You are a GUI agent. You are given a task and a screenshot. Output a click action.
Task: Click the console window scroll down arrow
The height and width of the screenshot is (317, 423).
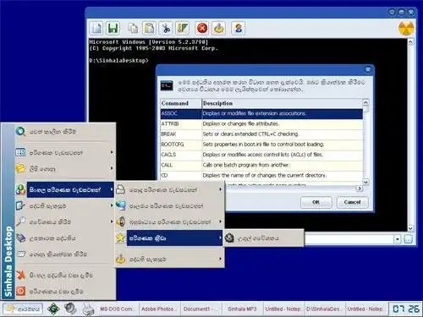(x=410, y=227)
